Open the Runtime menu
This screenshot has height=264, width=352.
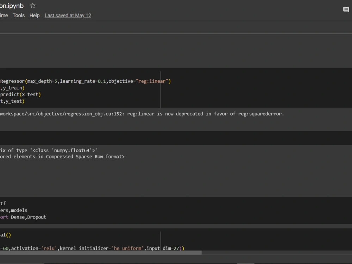tap(4, 15)
